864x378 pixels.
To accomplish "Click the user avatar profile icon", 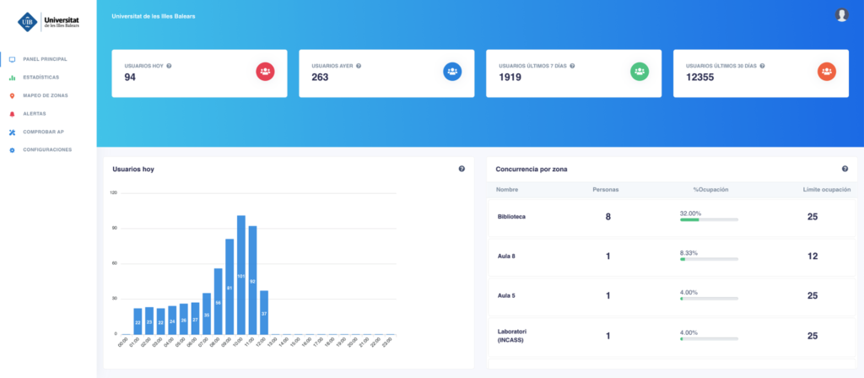I will click(841, 14).
